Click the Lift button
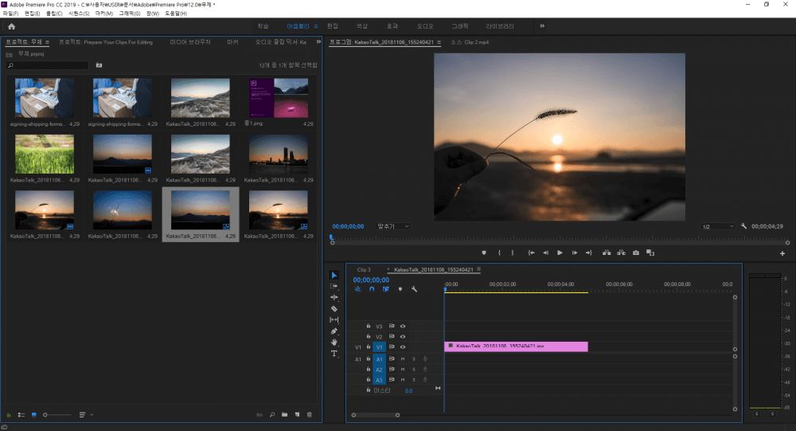 [x=607, y=253]
